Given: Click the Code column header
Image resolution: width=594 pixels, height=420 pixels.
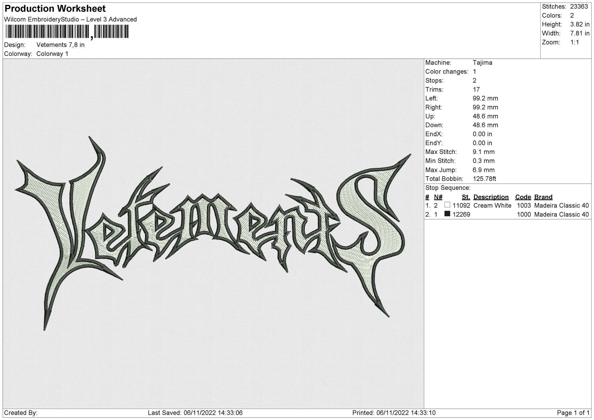Looking at the screenshot, I should click(523, 197).
